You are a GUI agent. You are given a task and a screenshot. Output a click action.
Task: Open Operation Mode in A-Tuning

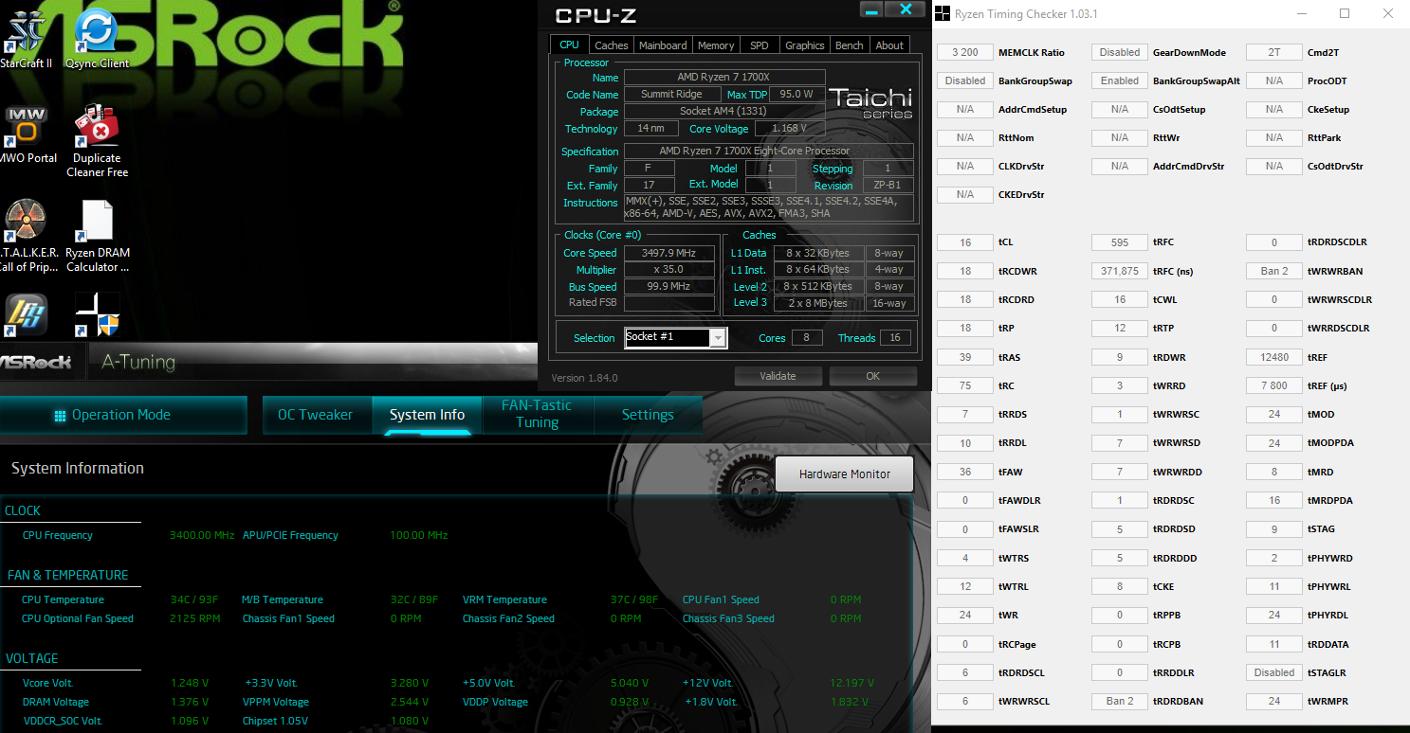(x=123, y=415)
